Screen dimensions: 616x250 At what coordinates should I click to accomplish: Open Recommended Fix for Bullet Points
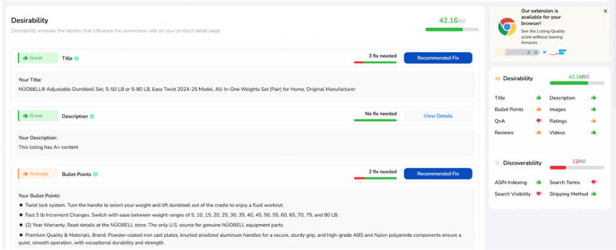coord(438,173)
